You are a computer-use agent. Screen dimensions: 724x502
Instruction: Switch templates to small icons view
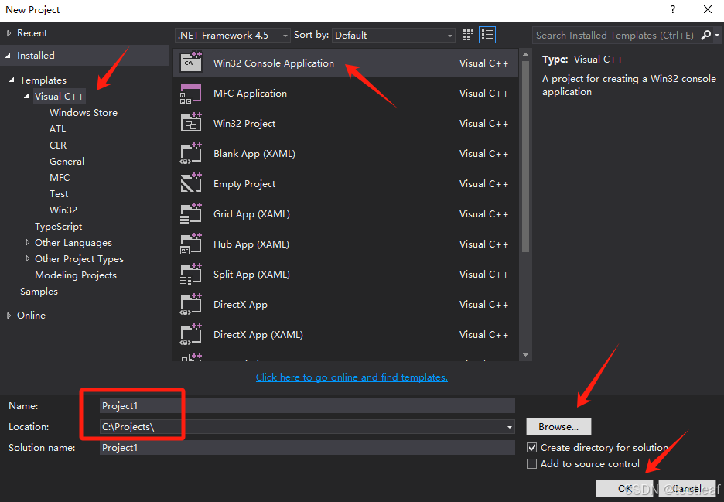click(x=467, y=34)
